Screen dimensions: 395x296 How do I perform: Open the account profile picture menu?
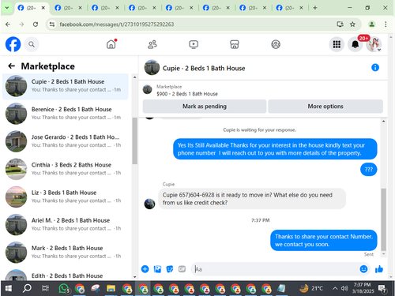click(374, 44)
